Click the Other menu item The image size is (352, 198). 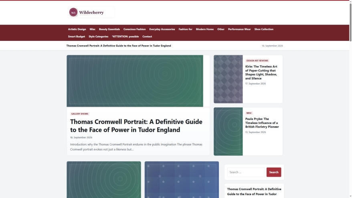[221, 29]
